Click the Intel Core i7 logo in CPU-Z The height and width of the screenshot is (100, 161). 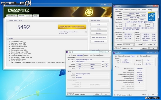151,16
